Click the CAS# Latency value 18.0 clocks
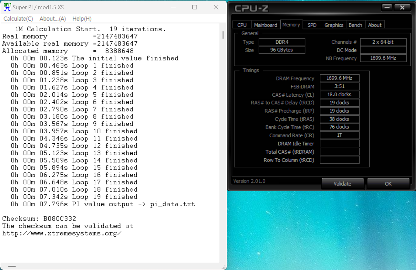The width and height of the screenshot is (416, 270). [340, 94]
